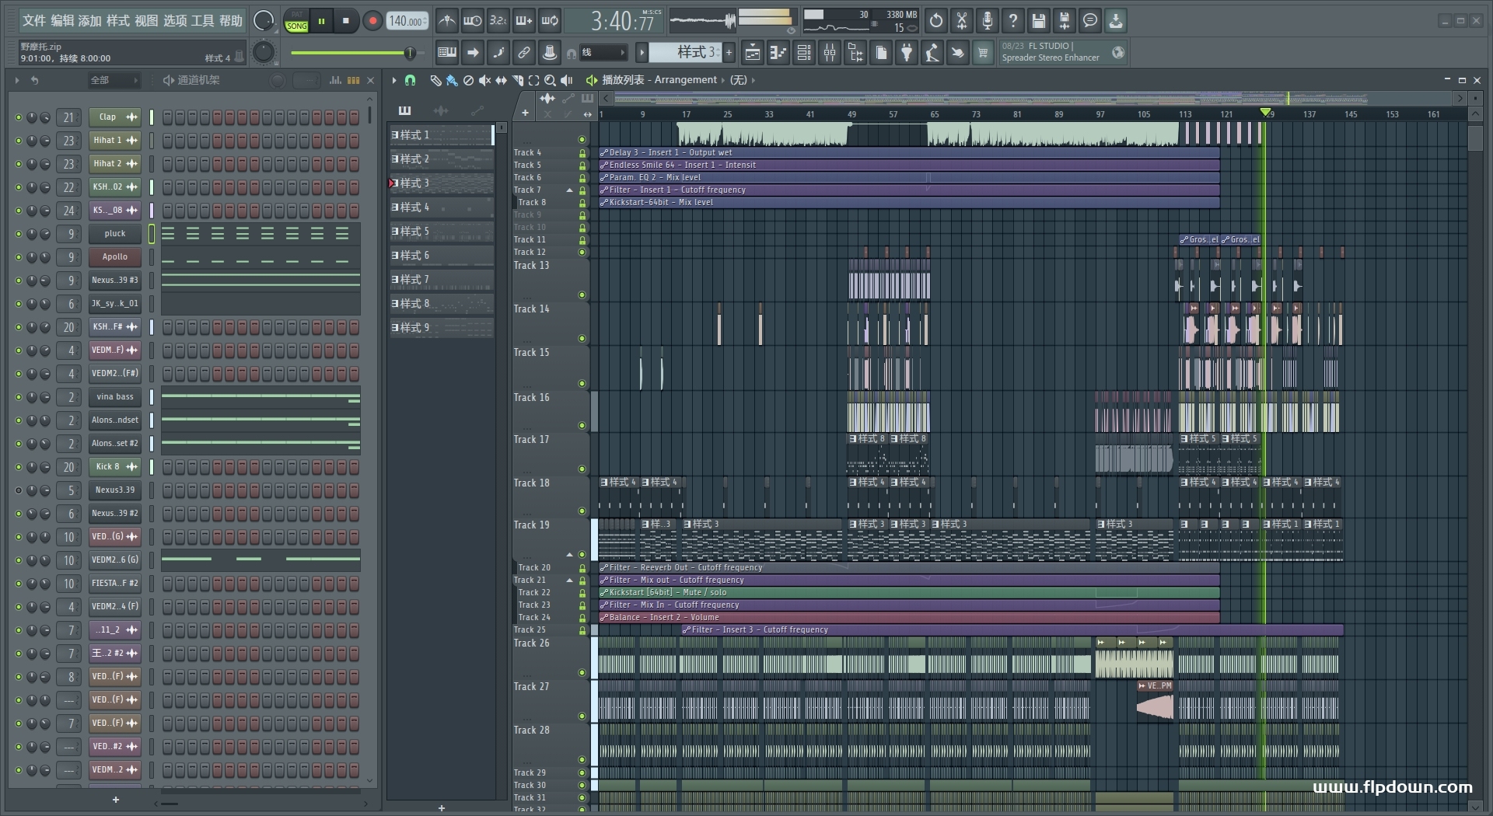Click the help question mark icon
Screen dimensions: 1493x816
click(x=1013, y=21)
